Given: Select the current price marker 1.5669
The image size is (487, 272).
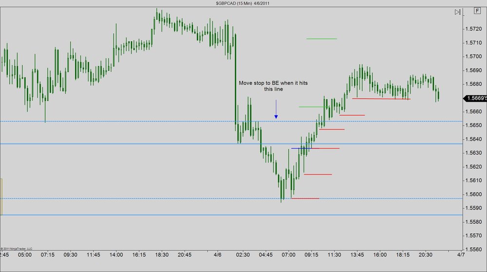Looking at the screenshot, I should click(475, 98).
